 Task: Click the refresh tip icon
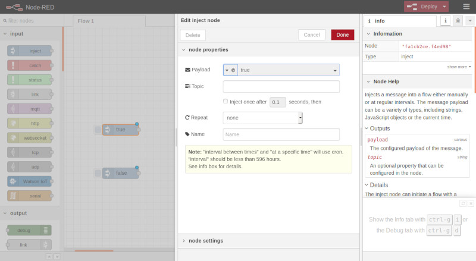pyautogui.click(x=463, y=203)
